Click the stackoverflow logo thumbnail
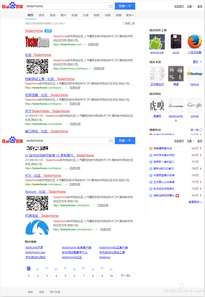Viewport: 205px width, 297px height. 176,105
